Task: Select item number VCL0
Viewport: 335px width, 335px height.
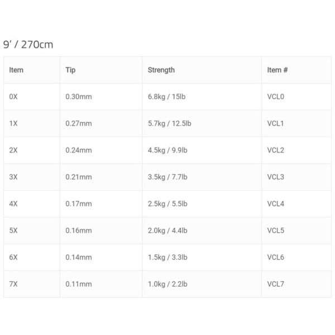Action: (276, 97)
